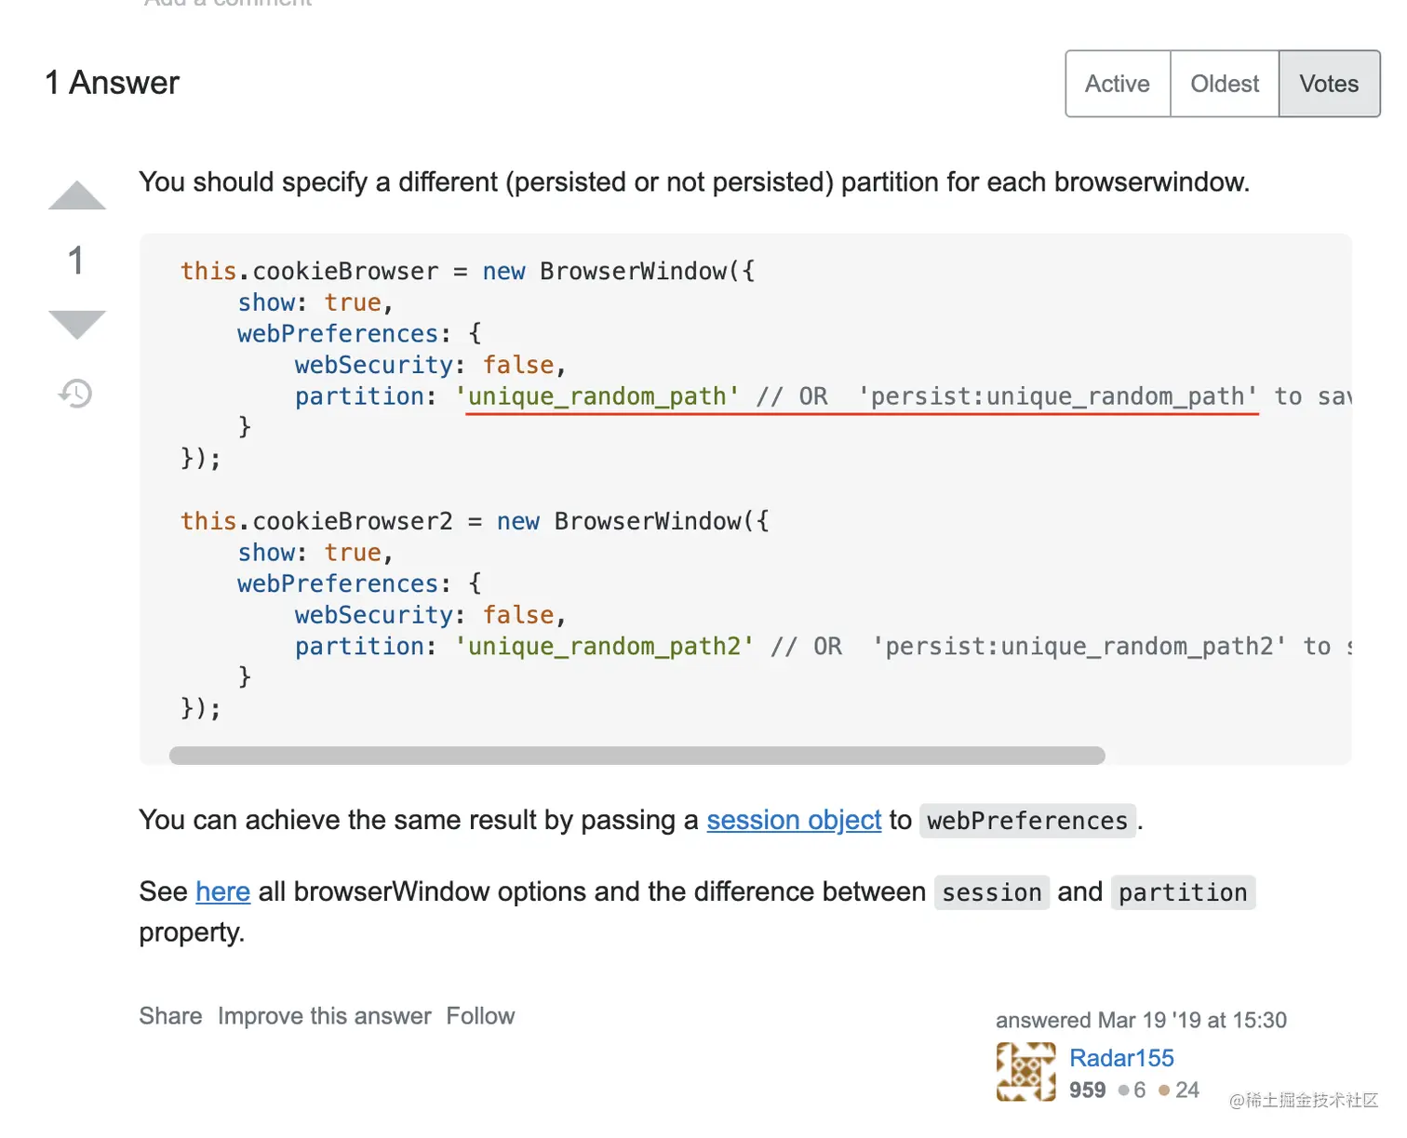The height and width of the screenshot is (1138, 1407).
Task: Sort answers by Oldest tab
Action: [1225, 84]
